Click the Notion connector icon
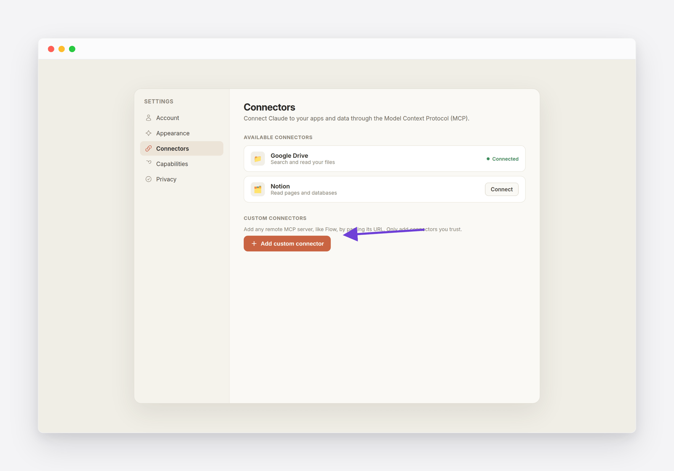The image size is (674, 471). pyautogui.click(x=258, y=189)
